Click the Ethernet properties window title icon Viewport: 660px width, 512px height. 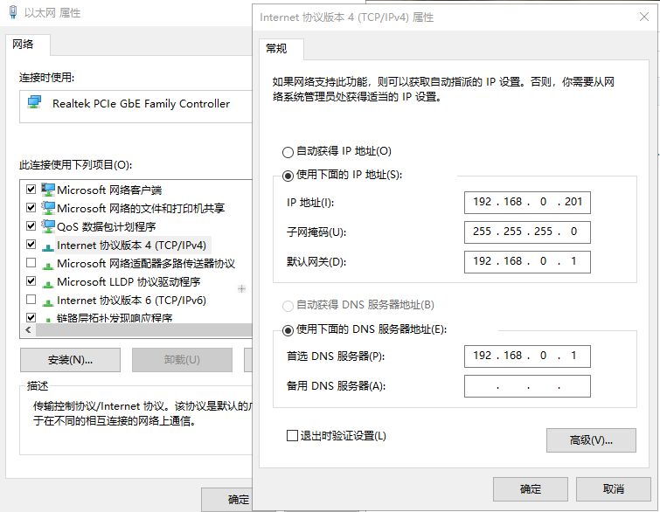click(12, 14)
